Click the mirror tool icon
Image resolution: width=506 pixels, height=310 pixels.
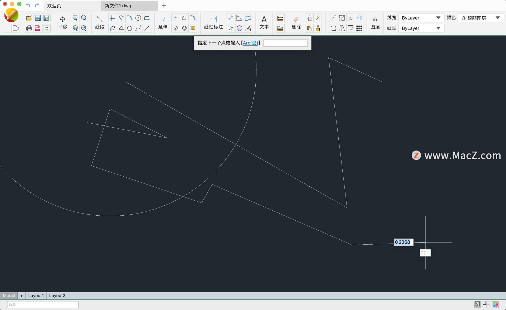[342, 28]
